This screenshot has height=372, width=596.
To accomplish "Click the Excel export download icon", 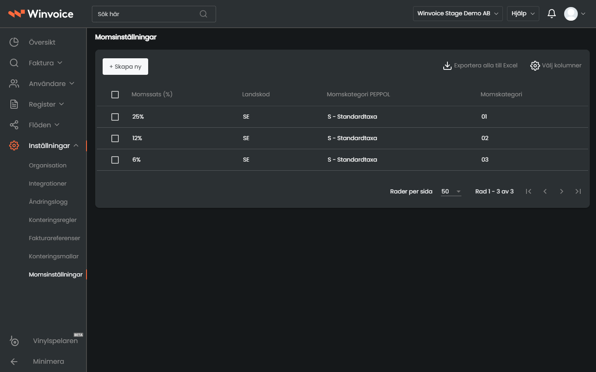I will [x=447, y=66].
